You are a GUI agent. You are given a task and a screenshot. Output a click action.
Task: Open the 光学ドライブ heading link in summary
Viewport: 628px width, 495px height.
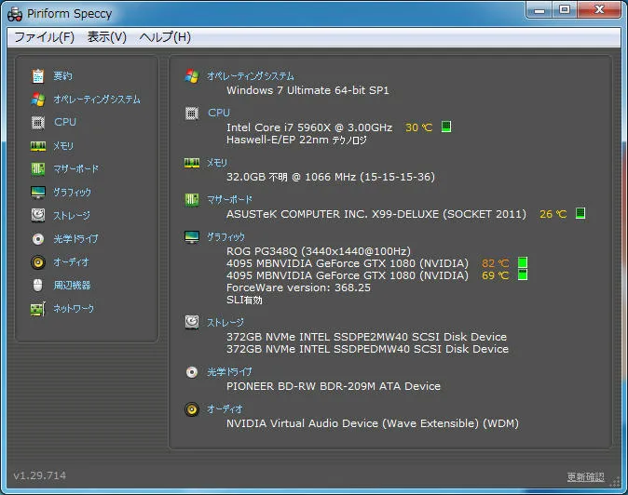click(229, 372)
